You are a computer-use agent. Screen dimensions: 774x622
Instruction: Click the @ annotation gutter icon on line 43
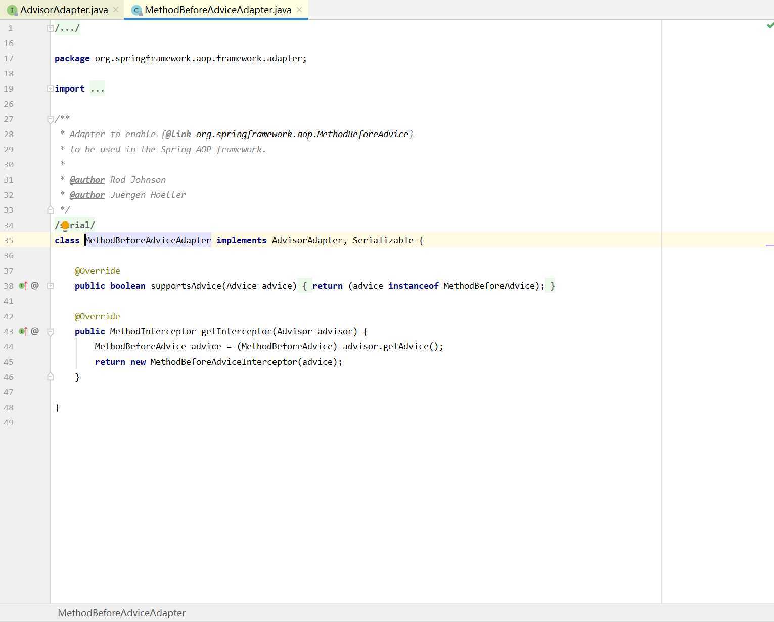pos(35,331)
